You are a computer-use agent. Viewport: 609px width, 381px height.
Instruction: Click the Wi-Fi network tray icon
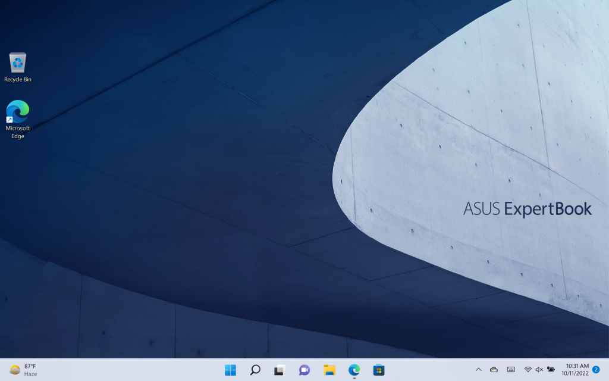pyautogui.click(x=528, y=370)
